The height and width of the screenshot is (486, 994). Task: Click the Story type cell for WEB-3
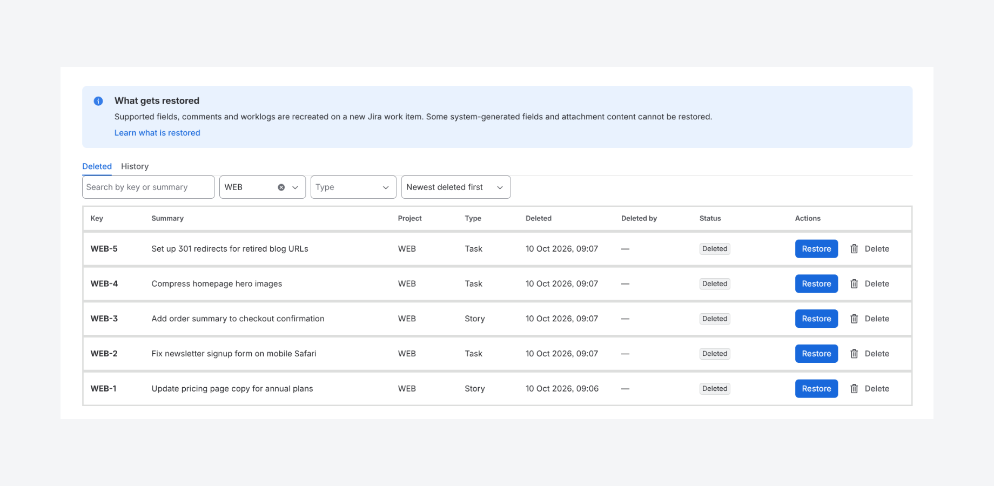[475, 319]
